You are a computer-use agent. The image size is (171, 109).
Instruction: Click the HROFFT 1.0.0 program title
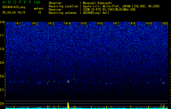(x=21, y=2)
